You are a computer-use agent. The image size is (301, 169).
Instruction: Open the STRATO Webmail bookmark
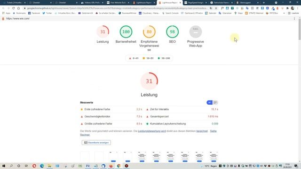tap(254, 13)
